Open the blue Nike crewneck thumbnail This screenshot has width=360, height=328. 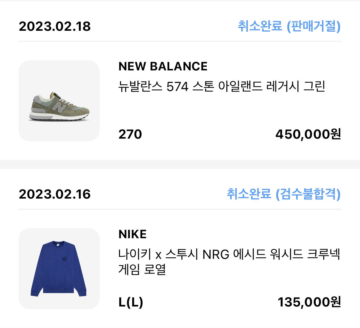tap(59, 269)
